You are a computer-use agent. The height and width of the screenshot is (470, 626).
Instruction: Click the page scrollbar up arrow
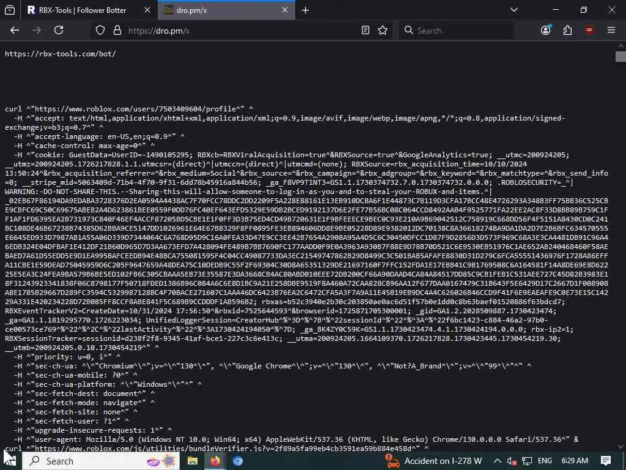620,46
